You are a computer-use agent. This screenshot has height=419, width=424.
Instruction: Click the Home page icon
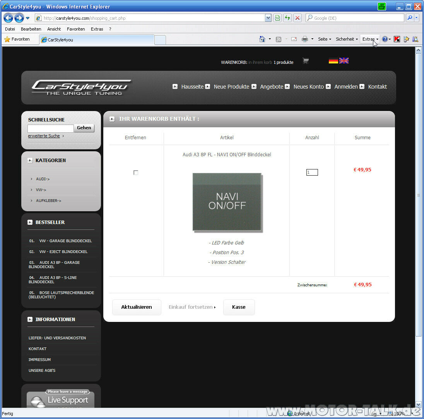[x=262, y=39]
